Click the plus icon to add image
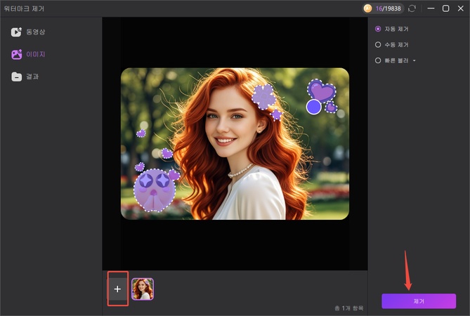470x316 pixels. [117, 289]
